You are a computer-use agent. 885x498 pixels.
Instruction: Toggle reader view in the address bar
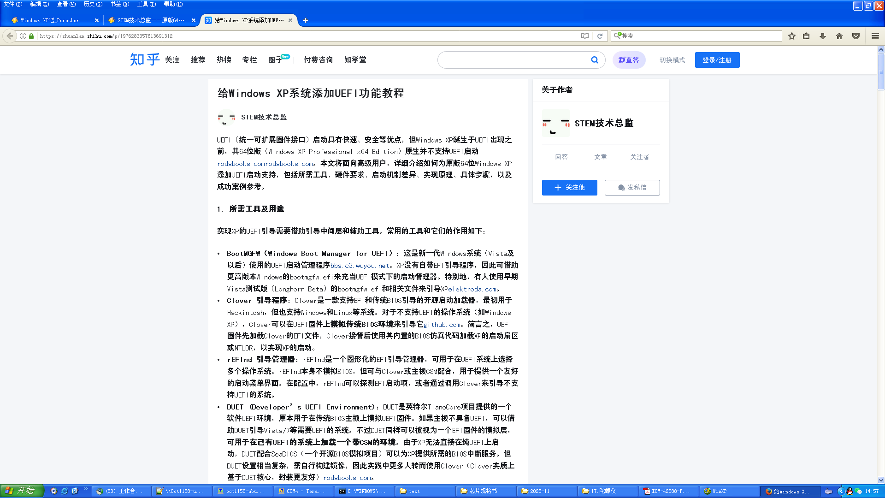584,36
